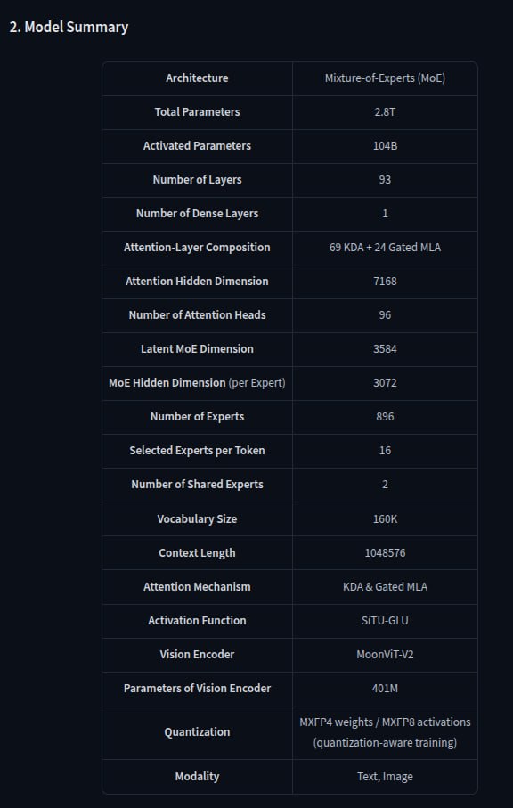Viewport: 513px width, 808px height.
Task: Select the Latent MoE Dimension value 3584
Action: pyautogui.click(x=385, y=349)
